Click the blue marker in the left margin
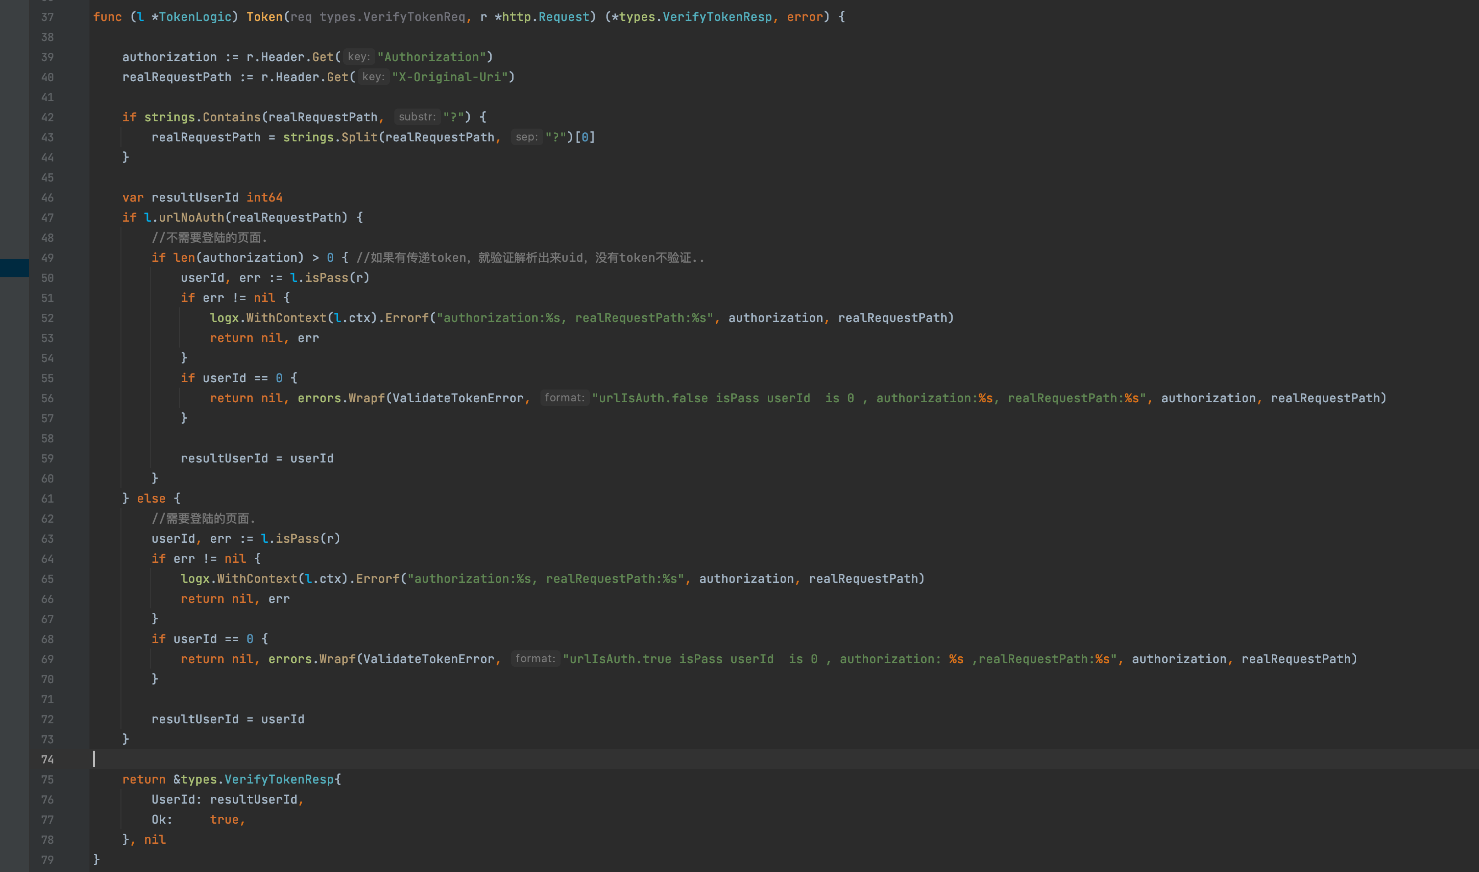1479x872 pixels. point(14,268)
